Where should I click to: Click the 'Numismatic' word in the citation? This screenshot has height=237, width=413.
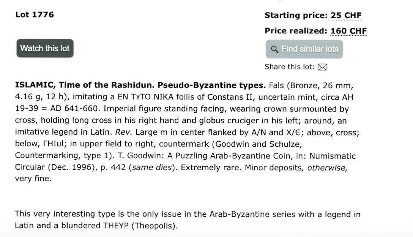pyautogui.click(x=333, y=156)
